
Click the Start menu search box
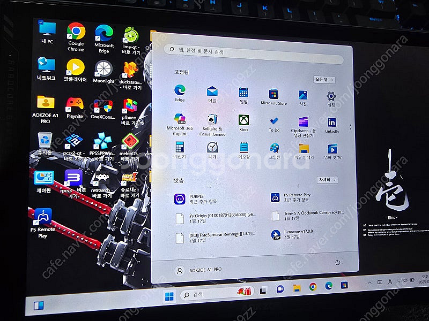click(253, 55)
